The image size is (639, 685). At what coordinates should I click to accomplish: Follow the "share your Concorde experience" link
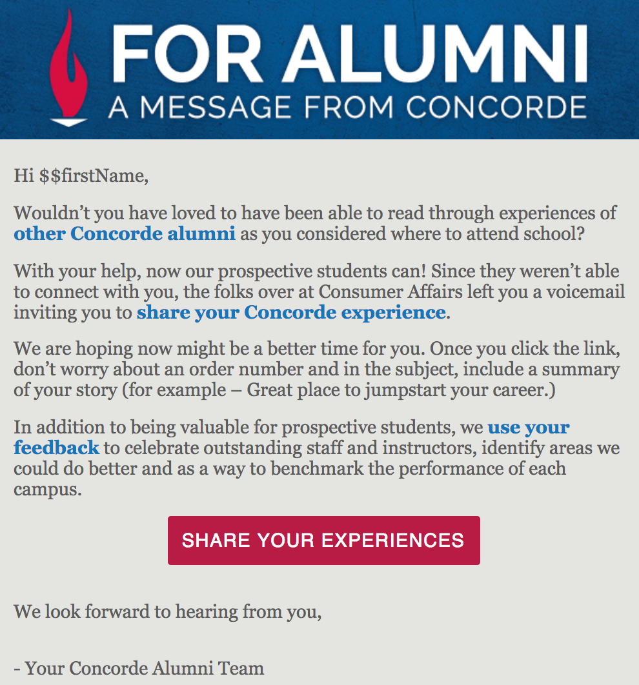tap(291, 312)
